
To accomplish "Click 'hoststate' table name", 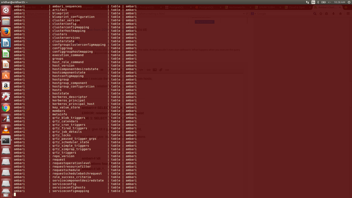I will (61, 93).
